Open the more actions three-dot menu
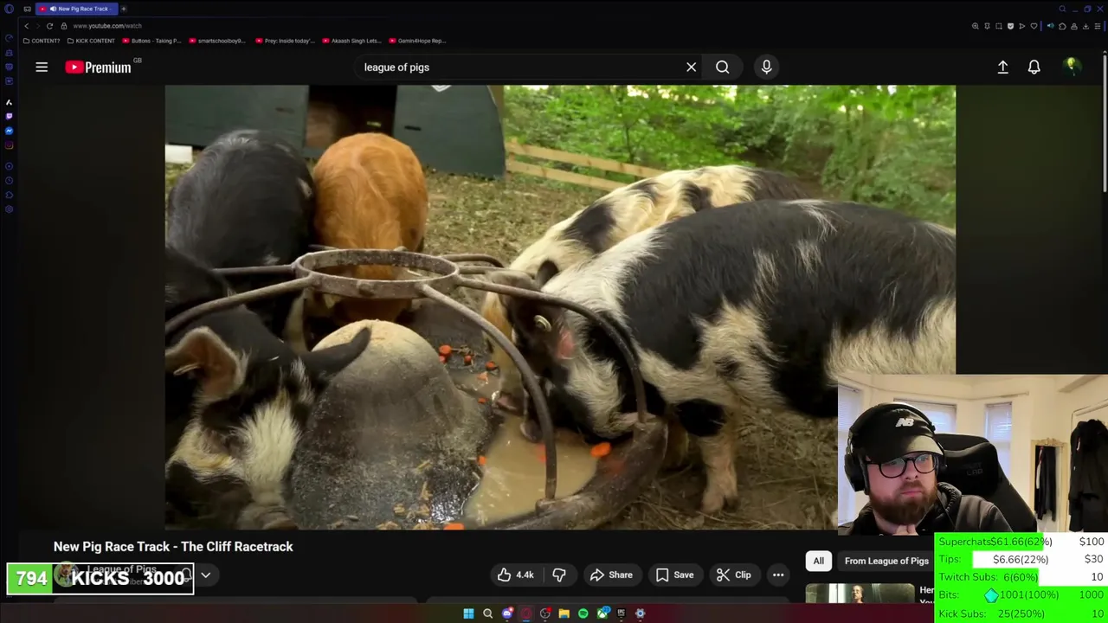The height and width of the screenshot is (623, 1108). (778, 575)
